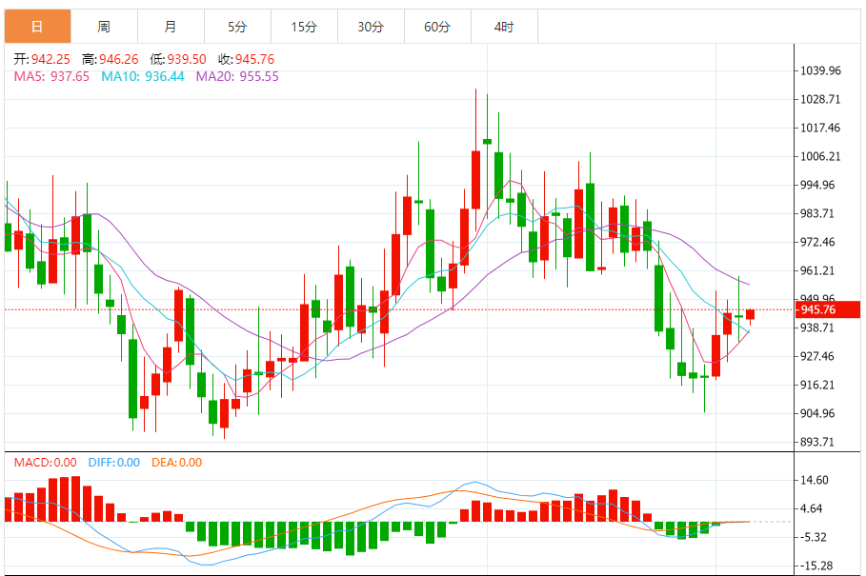Click the 高:946.26 high price text
Viewport: 866px width, 576px height.
point(110,60)
